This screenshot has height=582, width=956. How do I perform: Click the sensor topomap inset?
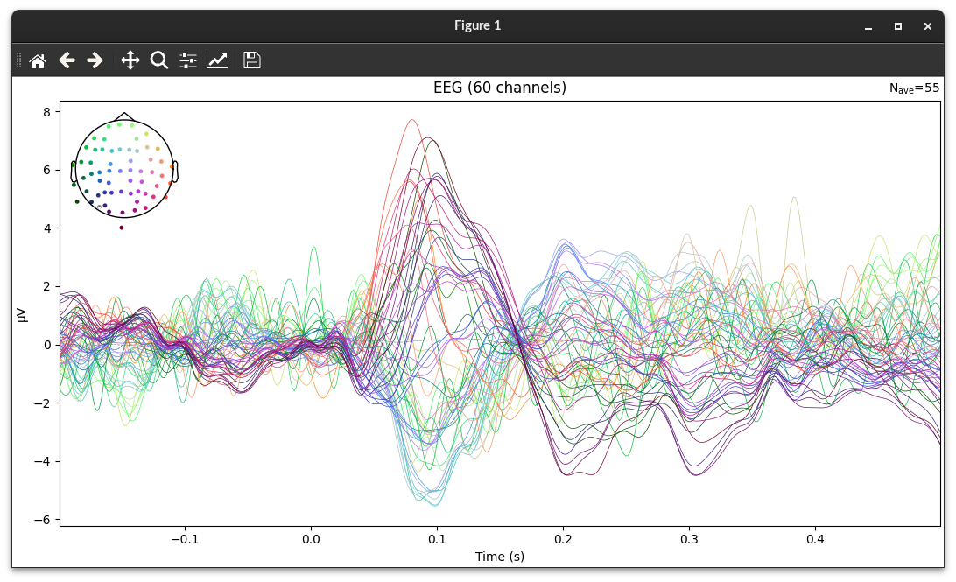(123, 166)
